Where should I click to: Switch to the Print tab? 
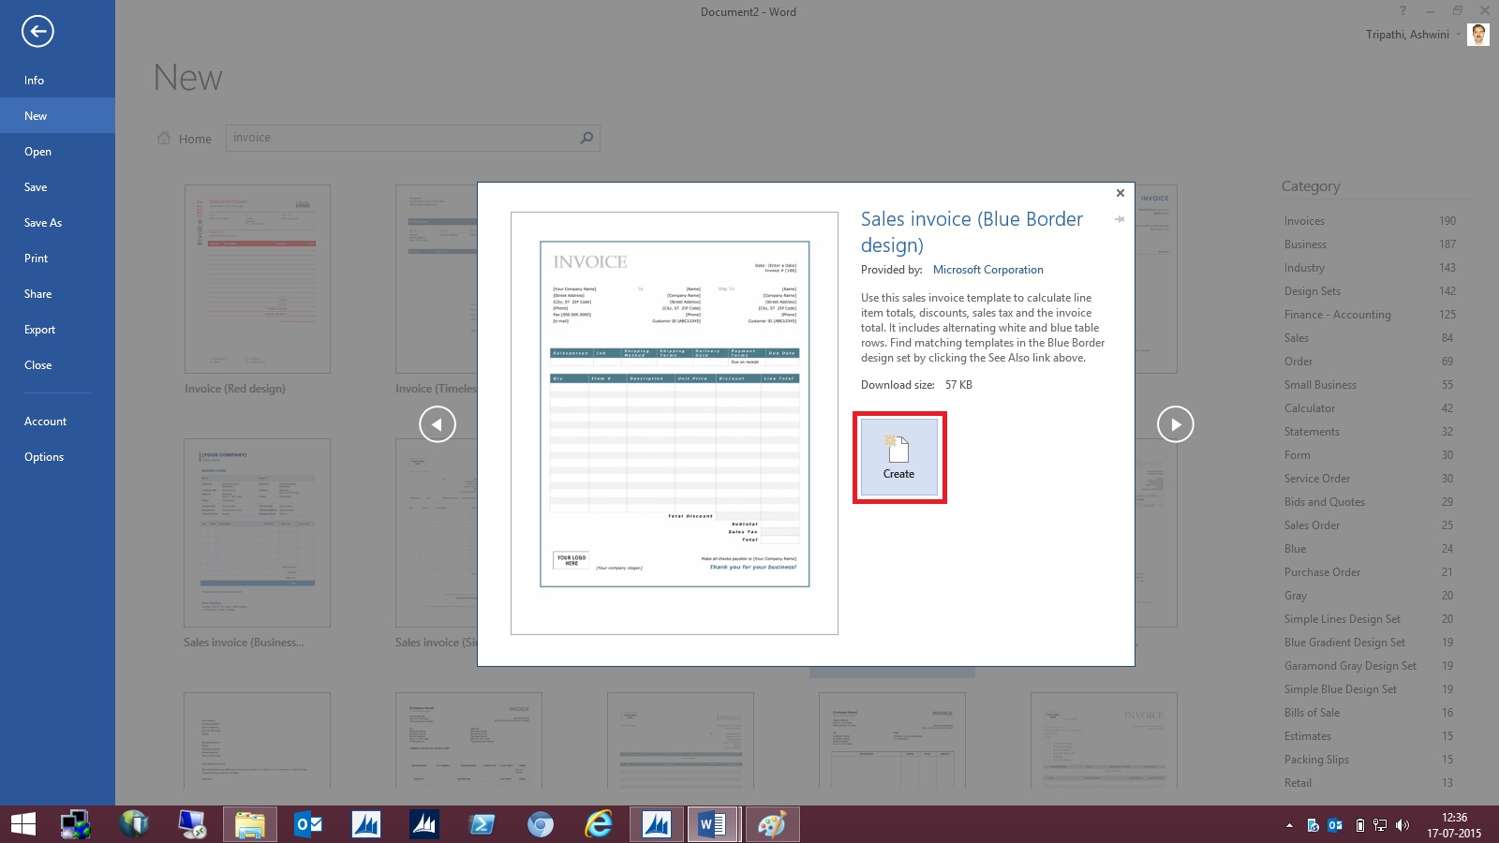36,258
